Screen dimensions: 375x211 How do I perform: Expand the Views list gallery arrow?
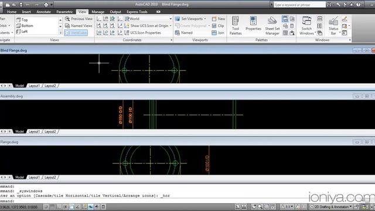coord(60,33)
